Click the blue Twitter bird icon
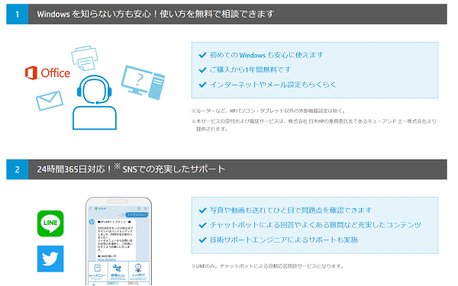Image resolution: width=458 pixels, height=286 pixels. coord(50,259)
